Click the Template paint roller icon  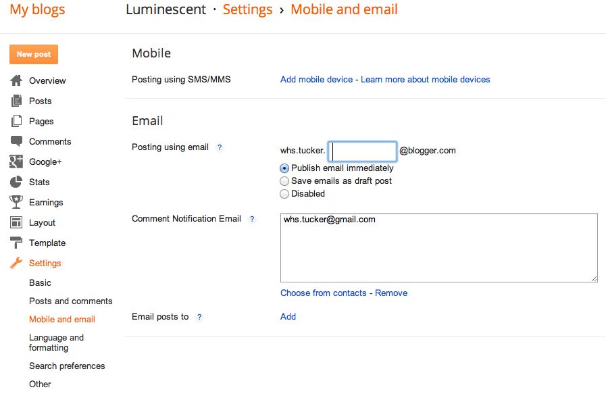pyautogui.click(x=16, y=243)
